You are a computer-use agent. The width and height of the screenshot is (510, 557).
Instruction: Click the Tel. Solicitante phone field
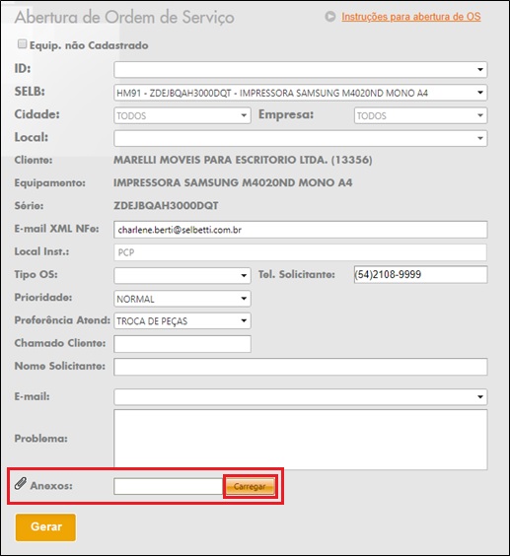pos(420,275)
